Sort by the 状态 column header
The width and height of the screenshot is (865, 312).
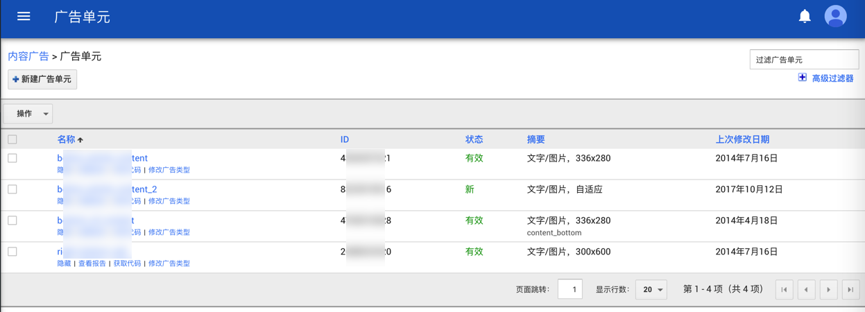pos(474,139)
